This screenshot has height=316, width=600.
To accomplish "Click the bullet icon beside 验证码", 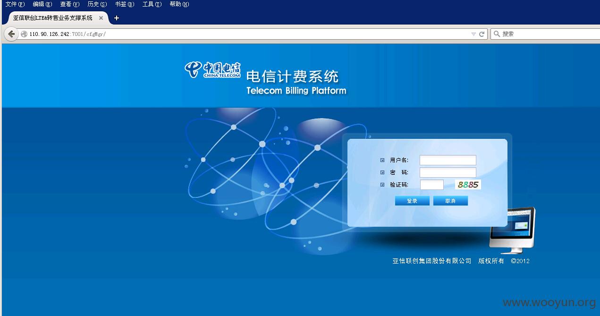I will pos(382,185).
